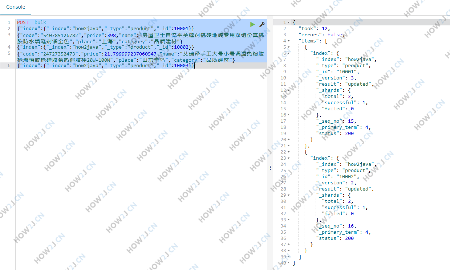Click the price value 21.799999237060547
450x270 pixels.
(131, 54)
